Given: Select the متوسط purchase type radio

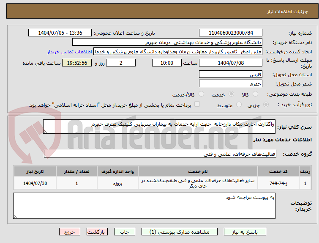Looking at the screenshot, I should coord(239,105).
